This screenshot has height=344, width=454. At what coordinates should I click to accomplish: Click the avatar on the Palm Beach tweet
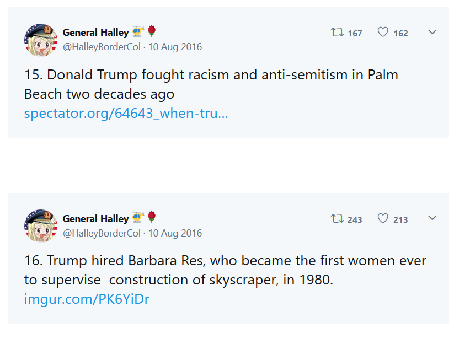click(41, 40)
